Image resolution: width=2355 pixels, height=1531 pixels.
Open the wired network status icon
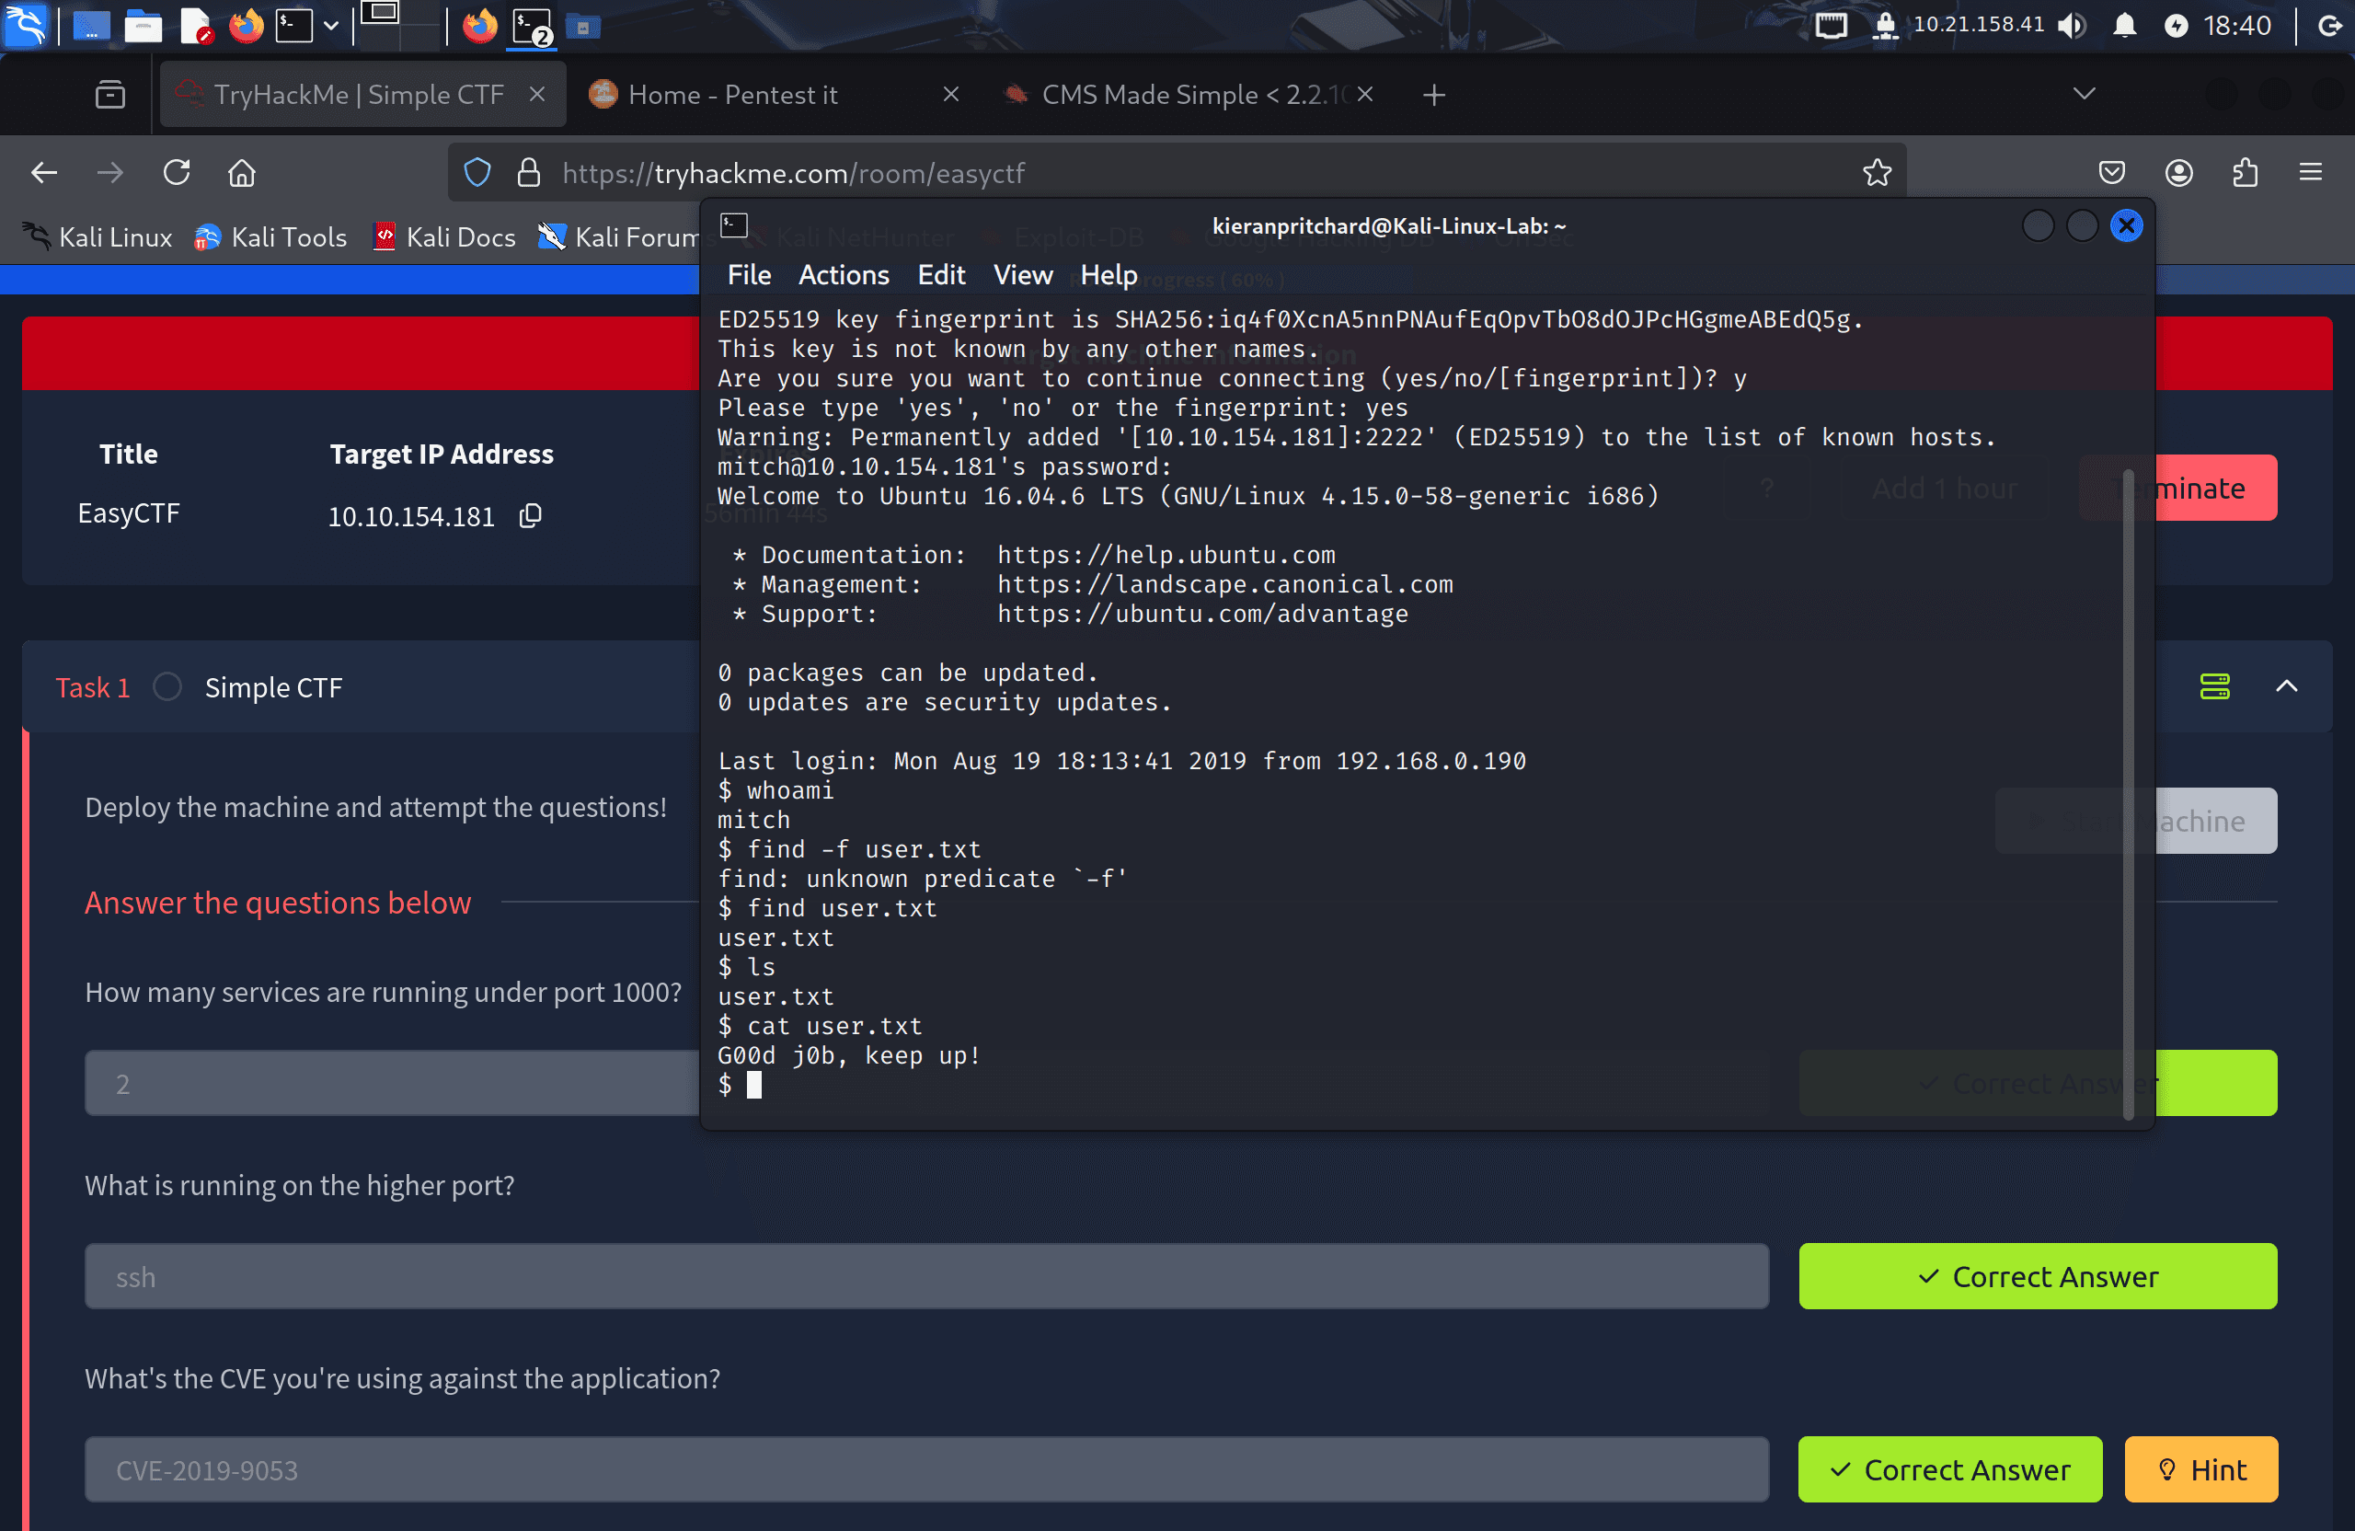pyautogui.click(x=1831, y=26)
